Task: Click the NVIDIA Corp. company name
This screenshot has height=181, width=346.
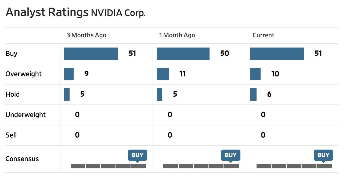Action: (x=118, y=13)
